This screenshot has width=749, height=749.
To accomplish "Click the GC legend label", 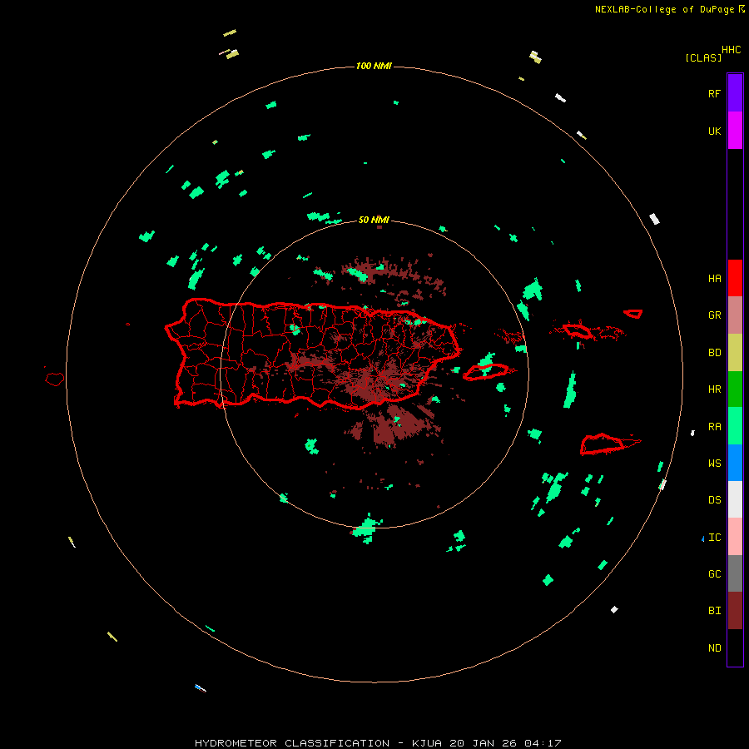I will click(714, 574).
